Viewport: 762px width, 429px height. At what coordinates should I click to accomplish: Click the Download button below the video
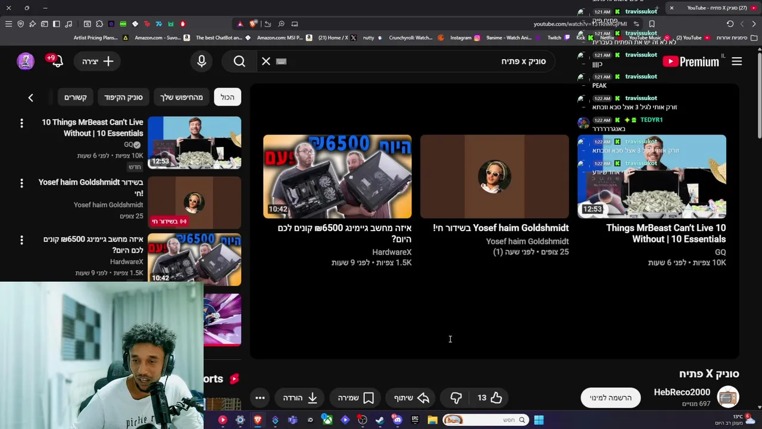click(x=299, y=397)
